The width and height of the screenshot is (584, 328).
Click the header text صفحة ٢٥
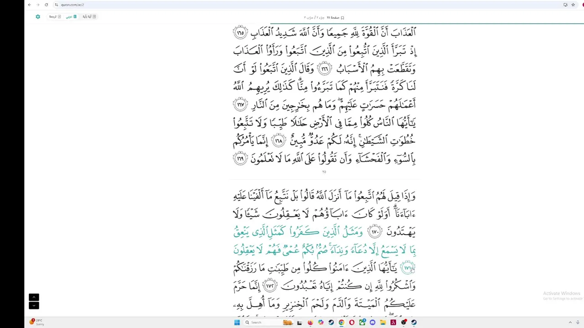tap(333, 17)
